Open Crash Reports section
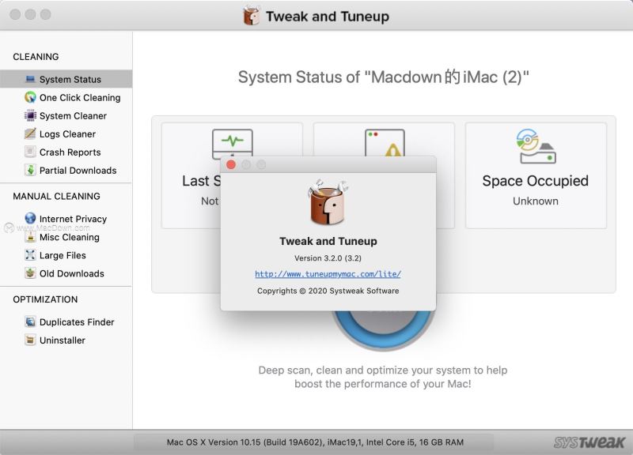633x455 pixels. [x=66, y=152]
